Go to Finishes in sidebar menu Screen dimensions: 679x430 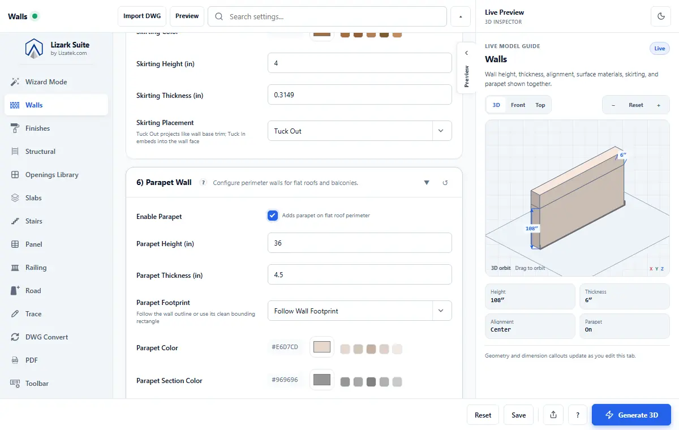pos(57,128)
